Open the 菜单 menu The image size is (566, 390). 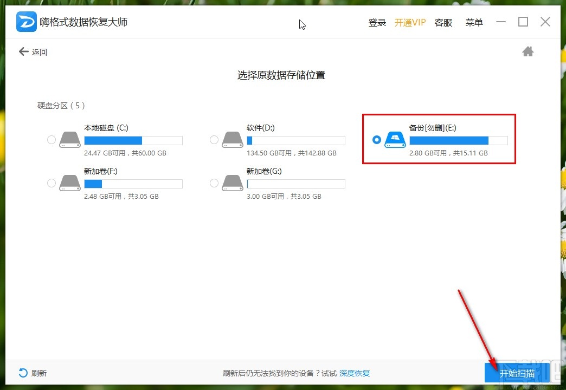tap(474, 23)
